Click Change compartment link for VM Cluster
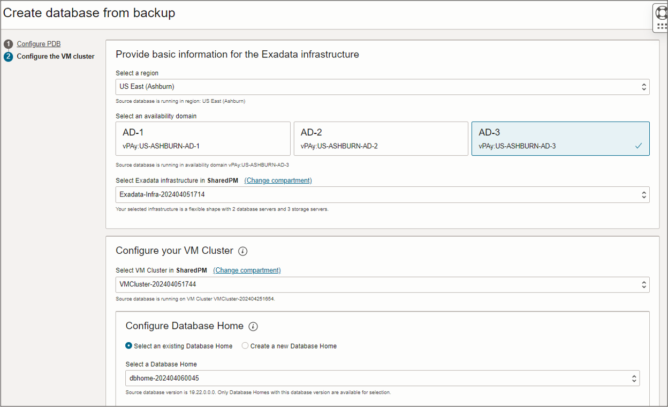The width and height of the screenshot is (668, 407). pos(247,270)
